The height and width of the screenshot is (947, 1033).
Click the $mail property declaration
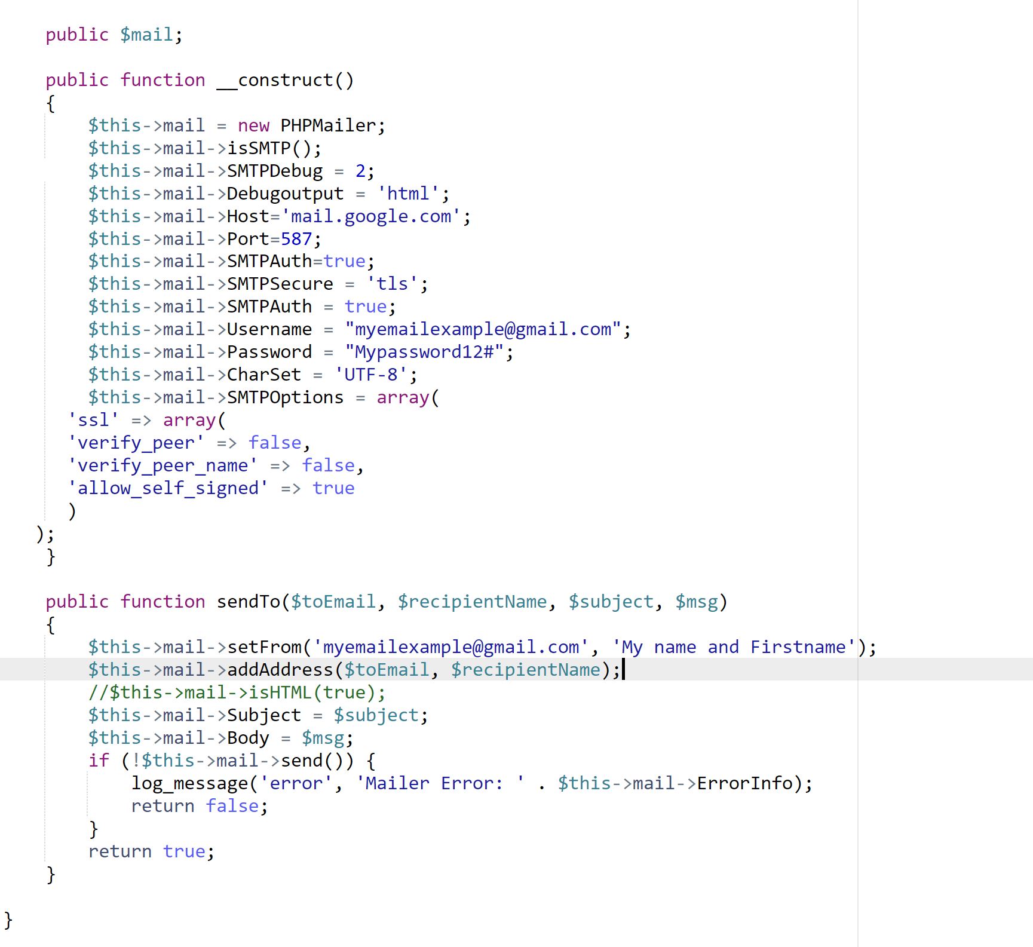click(x=146, y=35)
